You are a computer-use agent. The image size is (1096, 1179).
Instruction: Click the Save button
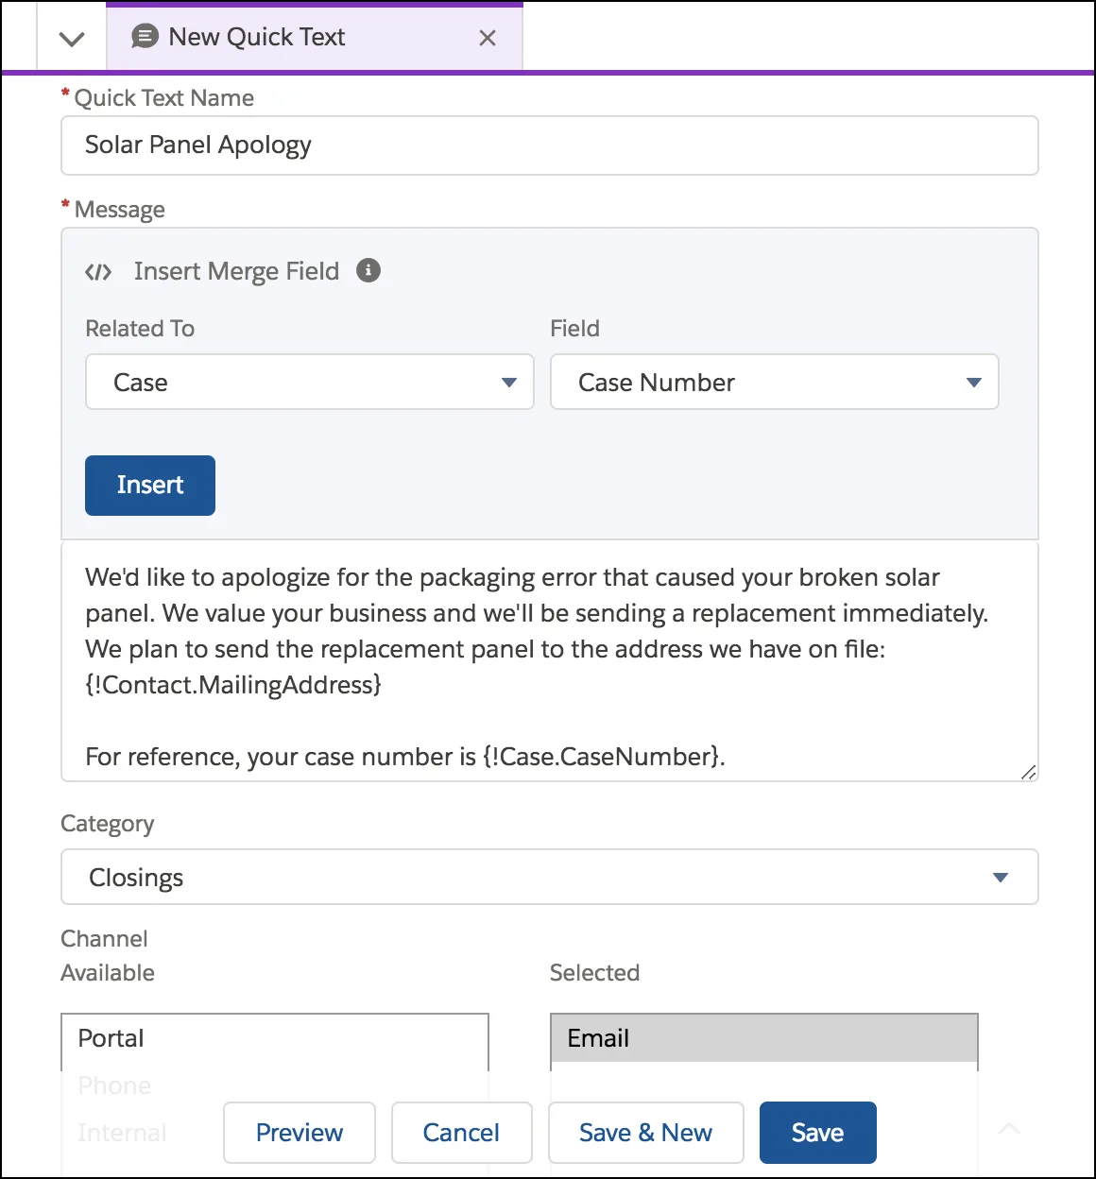[x=818, y=1133]
